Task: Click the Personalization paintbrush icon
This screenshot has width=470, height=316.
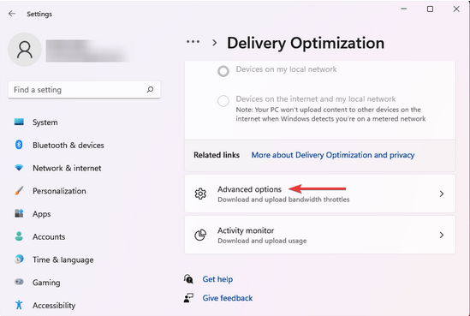Action: 19,191
